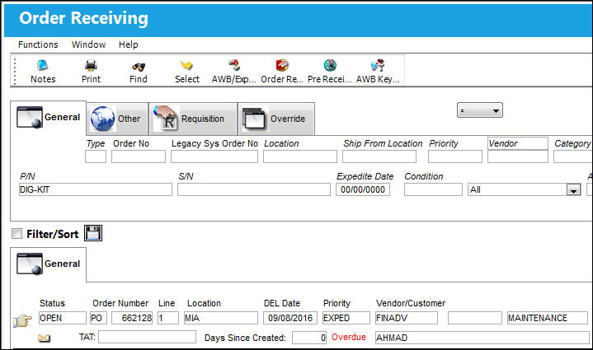Switch to the Requisition tab
593x350 pixels.
pyautogui.click(x=193, y=119)
